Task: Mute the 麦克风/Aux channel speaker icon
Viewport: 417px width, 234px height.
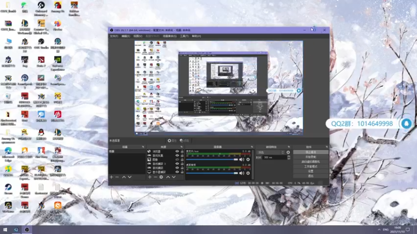Action: pyautogui.click(x=241, y=160)
